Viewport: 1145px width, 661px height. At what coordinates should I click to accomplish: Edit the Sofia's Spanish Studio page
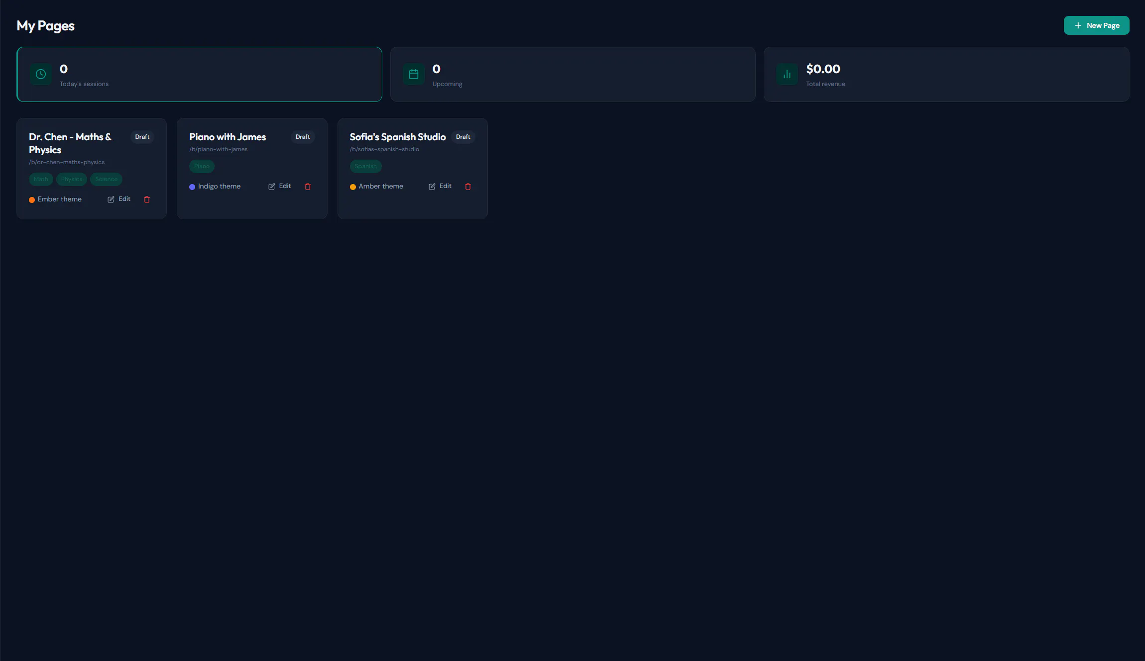440,186
